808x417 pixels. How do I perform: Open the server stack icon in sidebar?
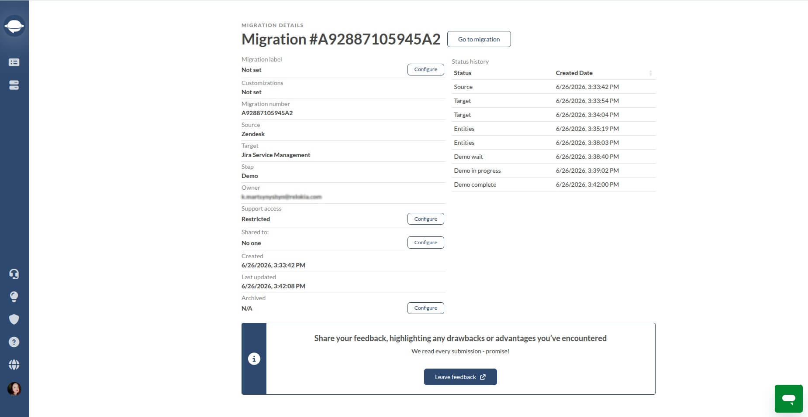click(x=14, y=85)
